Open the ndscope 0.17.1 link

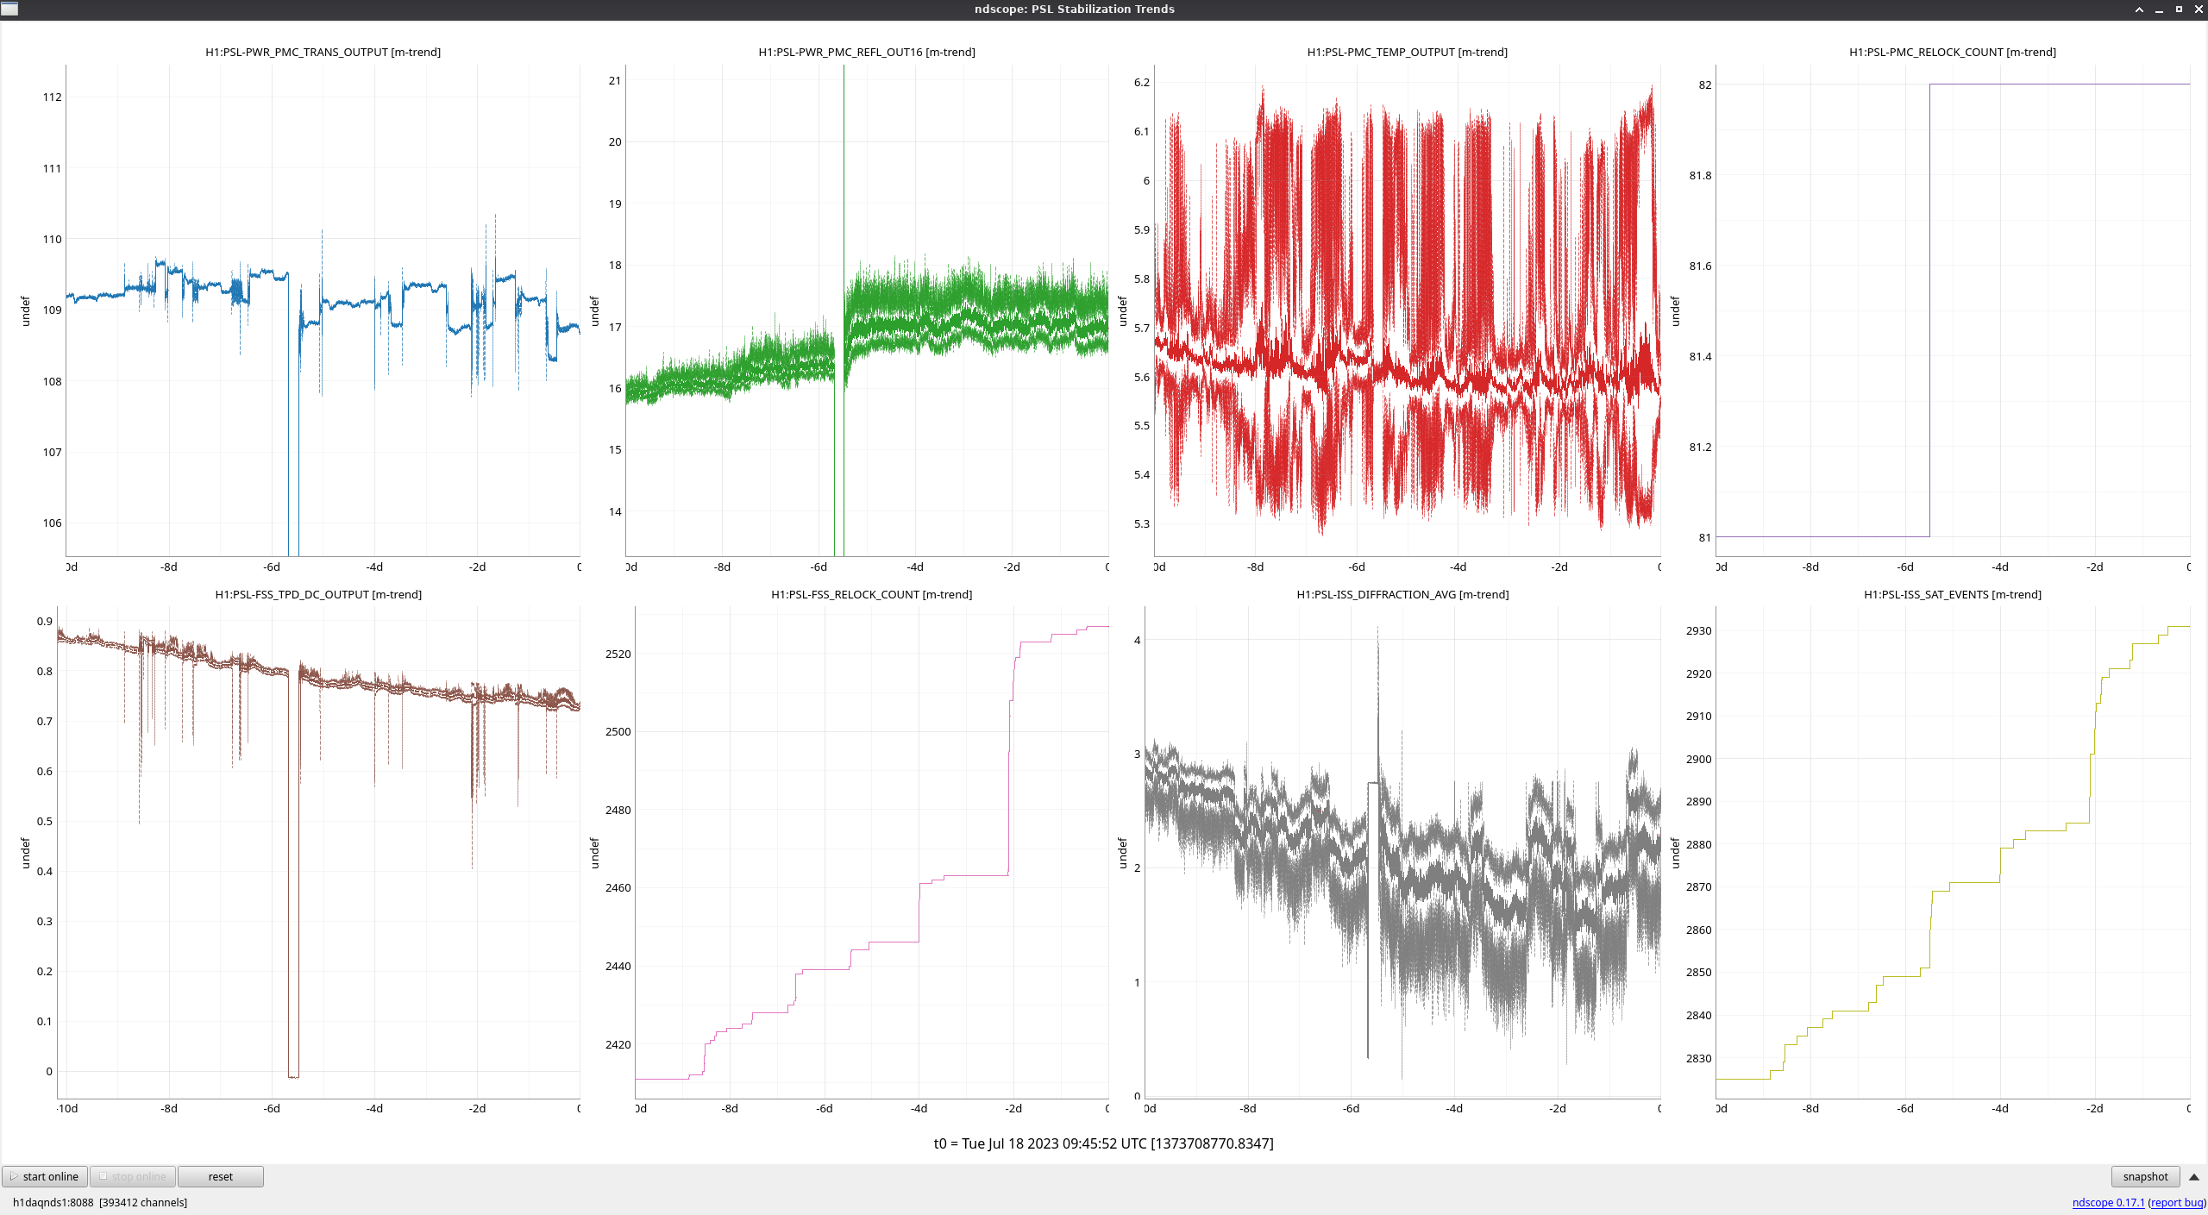[2108, 1202]
